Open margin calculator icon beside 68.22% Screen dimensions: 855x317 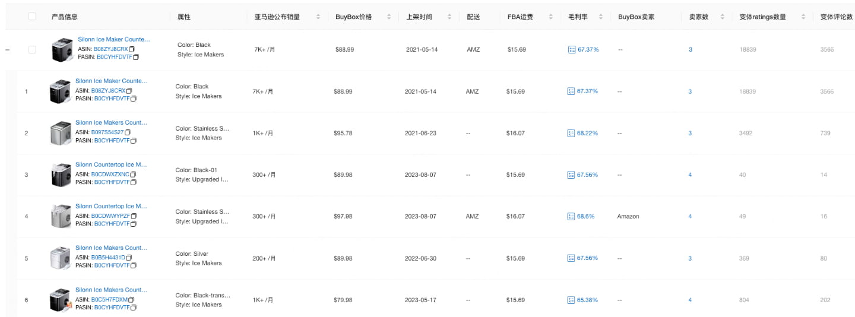(x=571, y=133)
